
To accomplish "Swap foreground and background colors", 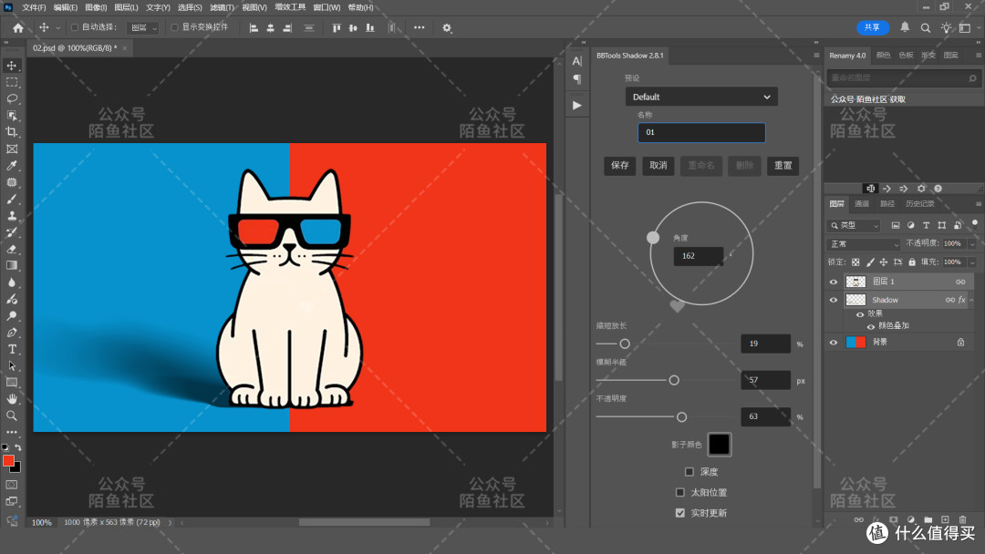I will tap(18, 447).
